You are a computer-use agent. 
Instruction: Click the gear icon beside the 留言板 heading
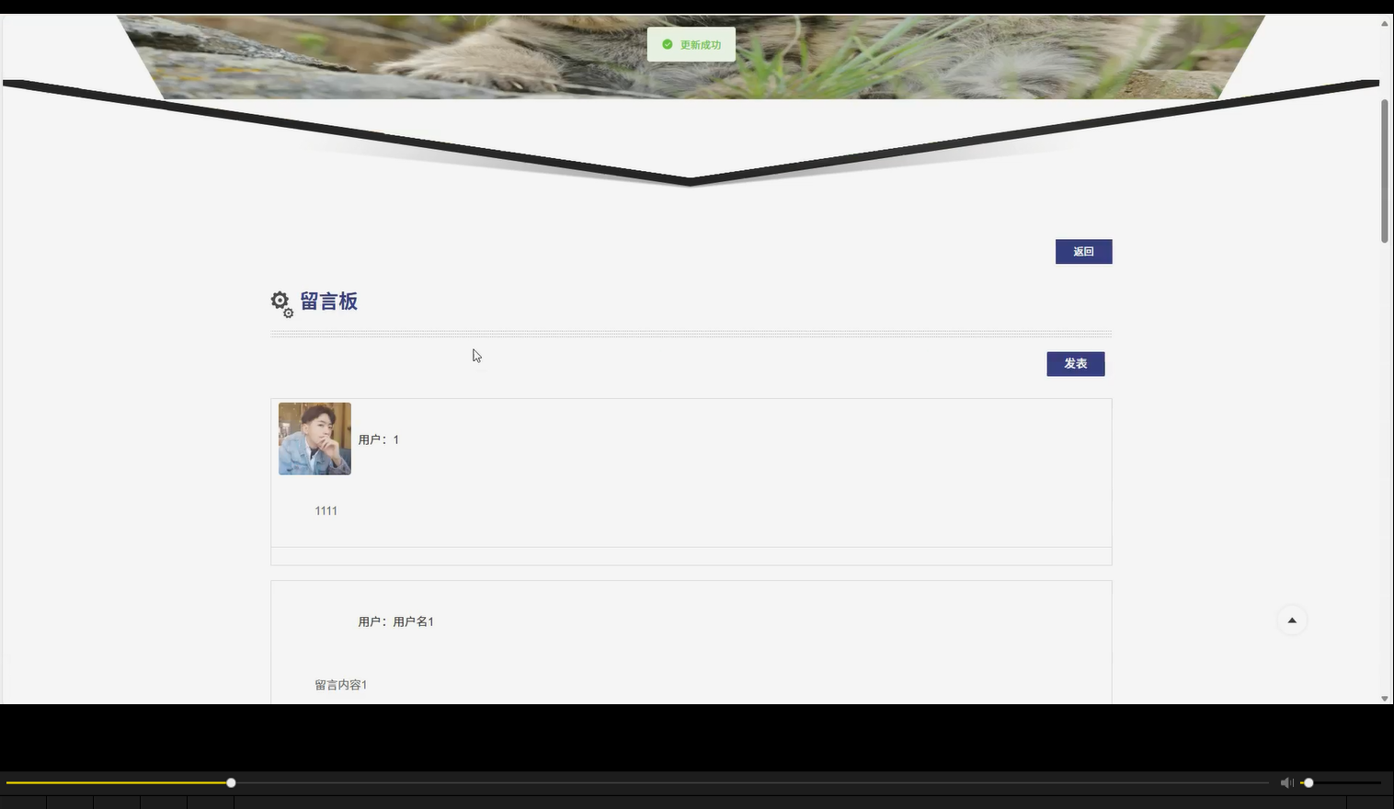click(x=279, y=300)
